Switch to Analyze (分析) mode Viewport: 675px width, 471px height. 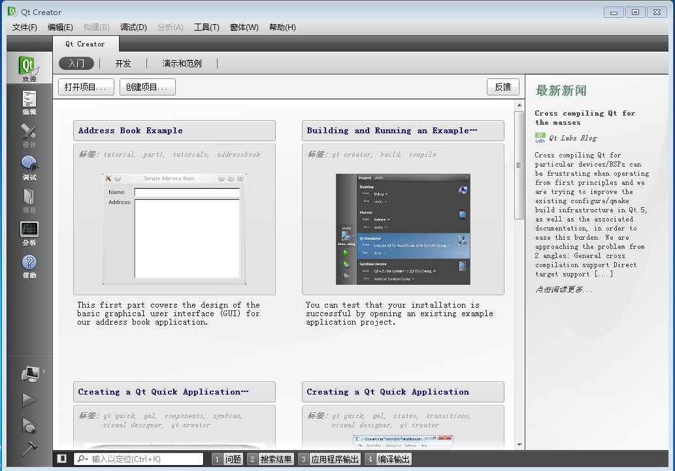[x=29, y=233]
